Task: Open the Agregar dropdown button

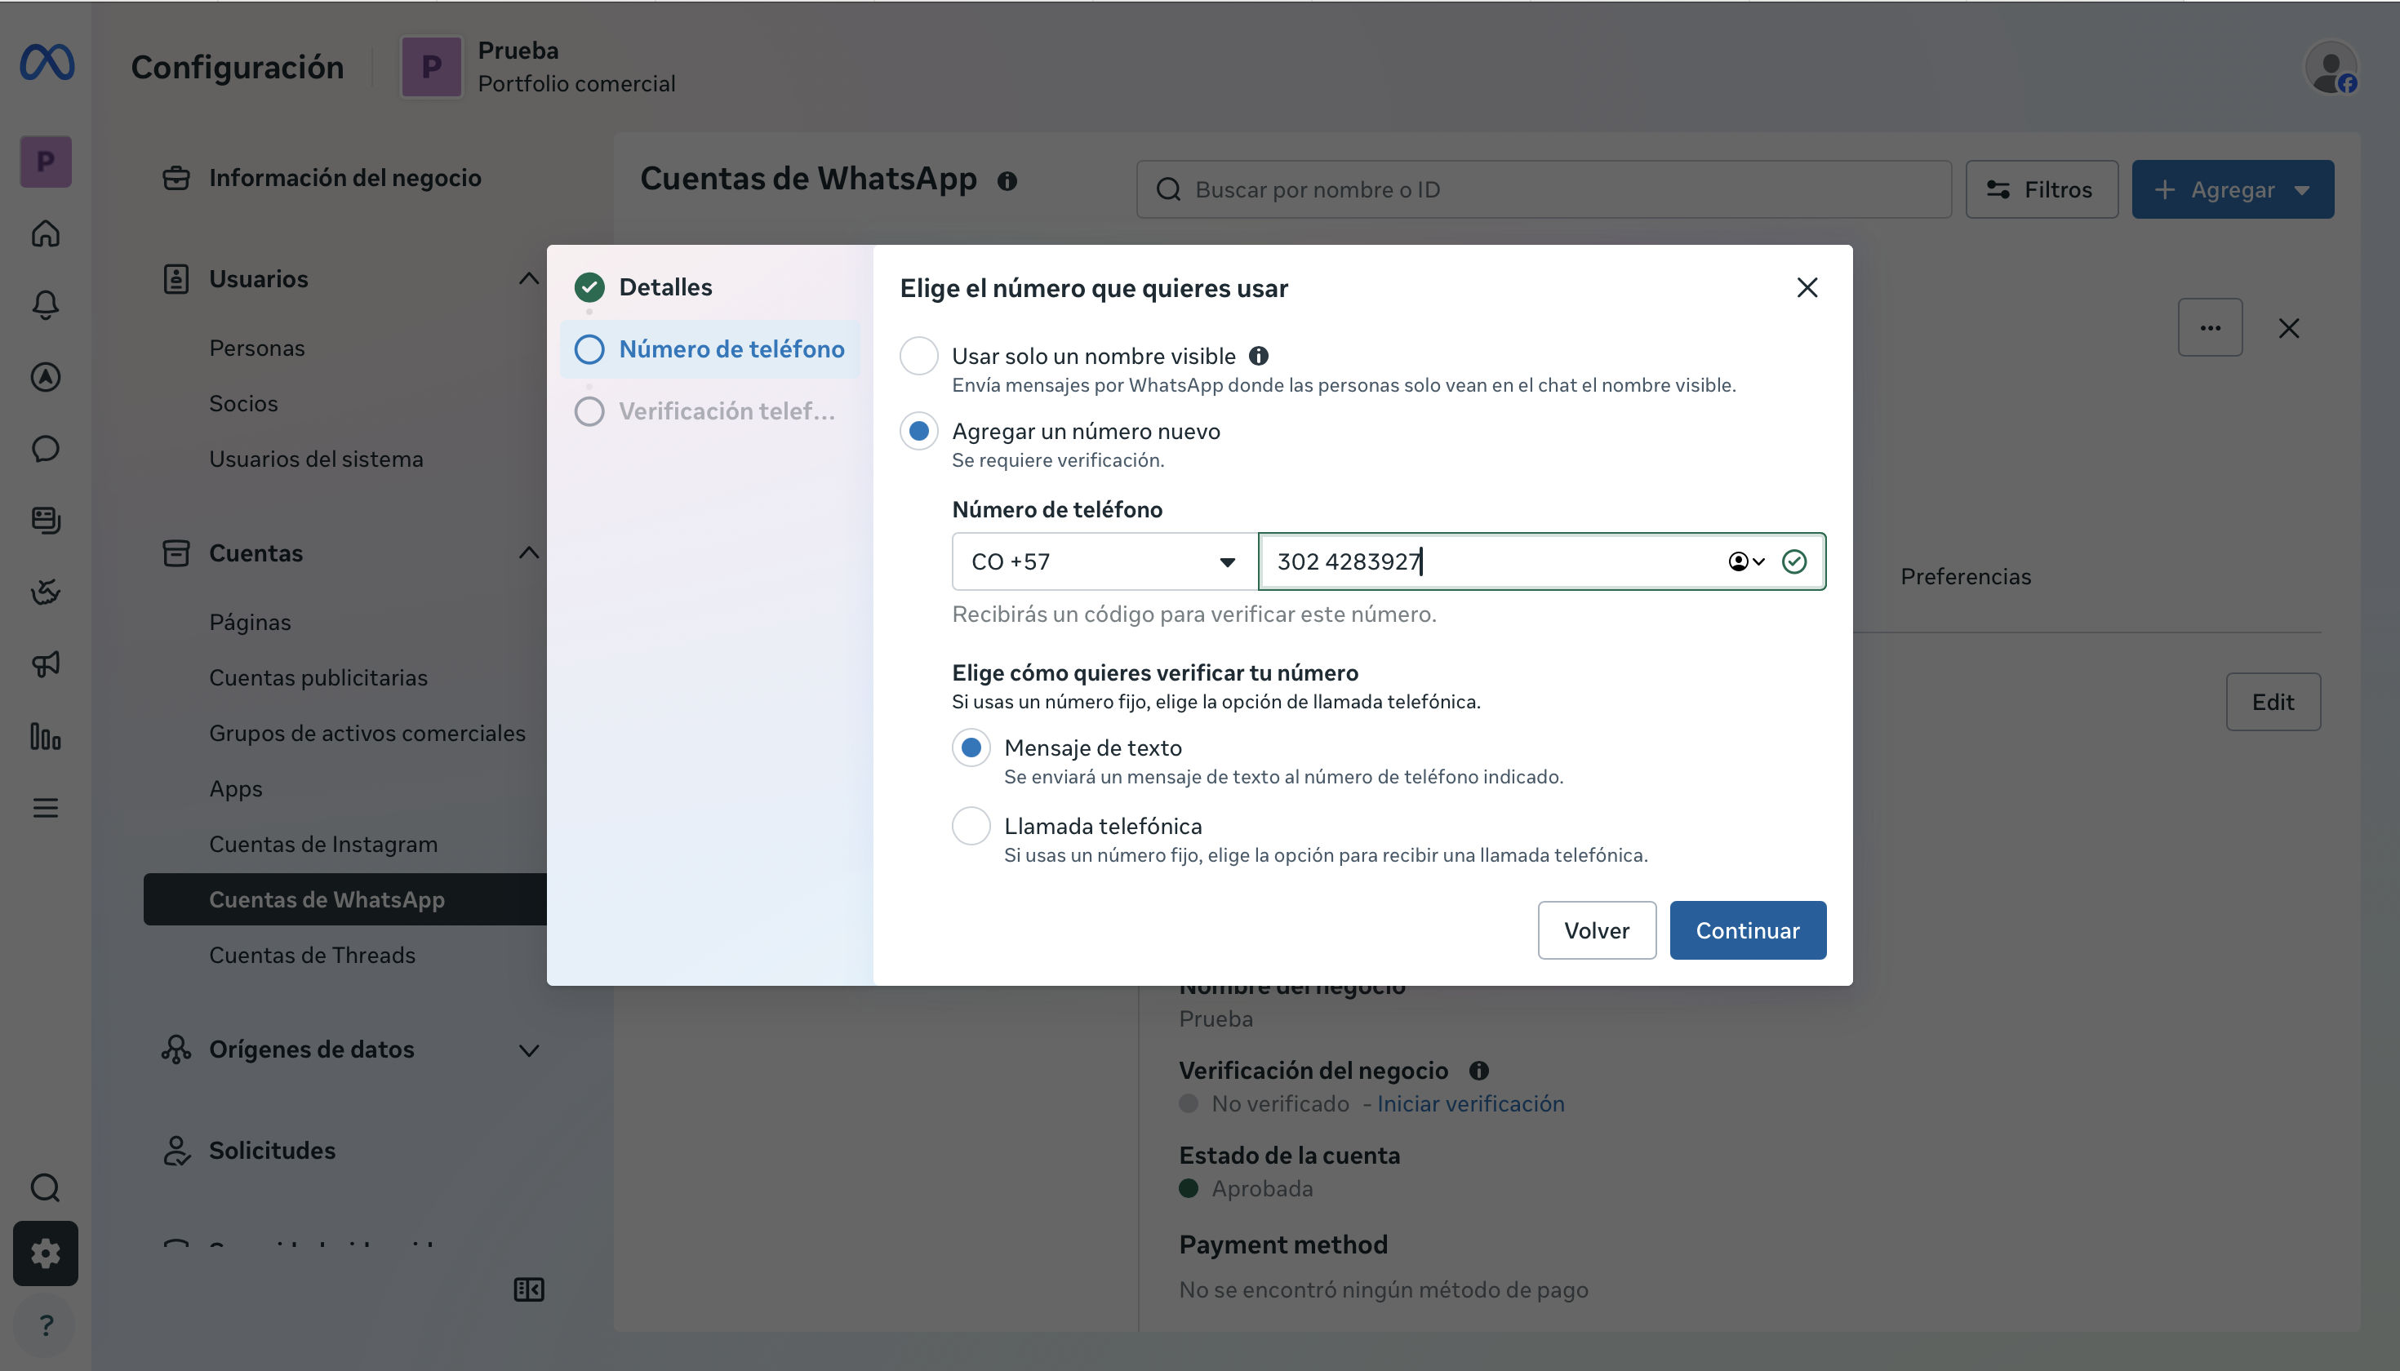Action: [x=2233, y=189]
